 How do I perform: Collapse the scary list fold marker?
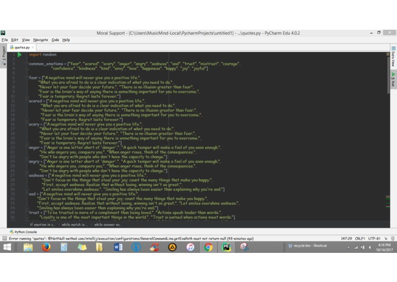(27, 124)
